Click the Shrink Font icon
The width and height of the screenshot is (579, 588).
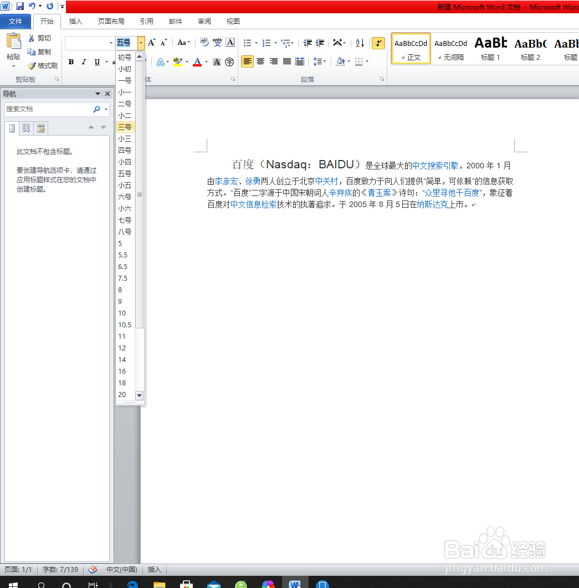163,43
